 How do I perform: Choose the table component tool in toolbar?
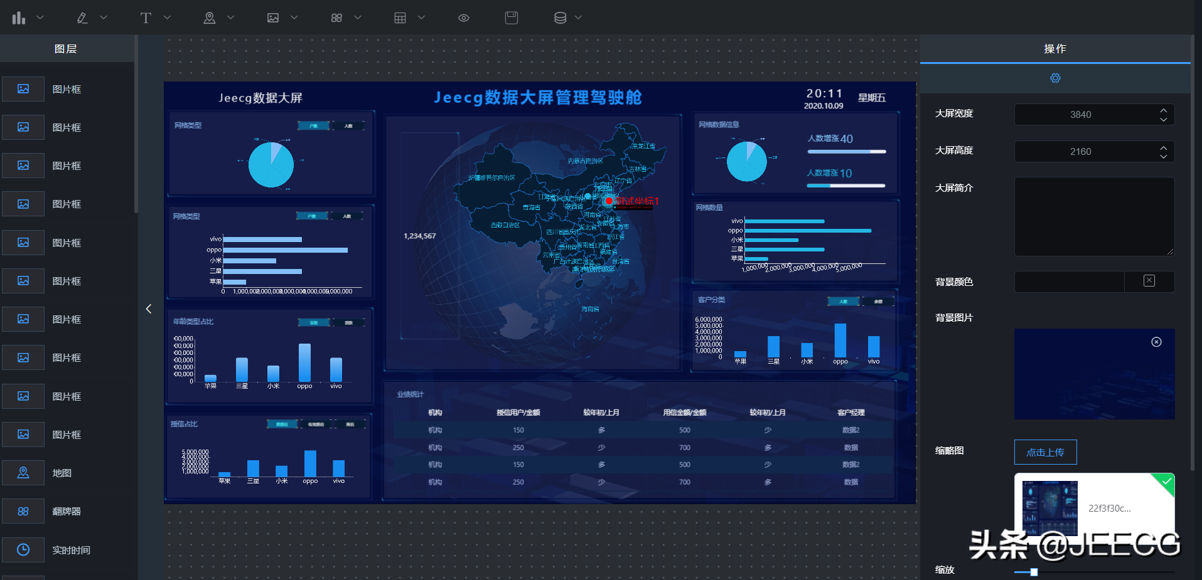(x=400, y=18)
